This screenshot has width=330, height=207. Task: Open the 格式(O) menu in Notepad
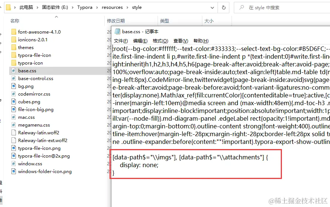pos(160,41)
